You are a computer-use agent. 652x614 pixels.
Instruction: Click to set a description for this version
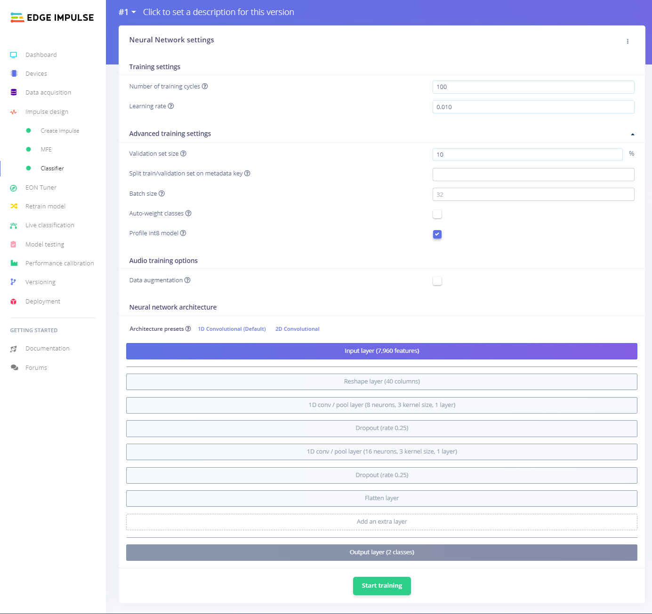click(x=218, y=12)
